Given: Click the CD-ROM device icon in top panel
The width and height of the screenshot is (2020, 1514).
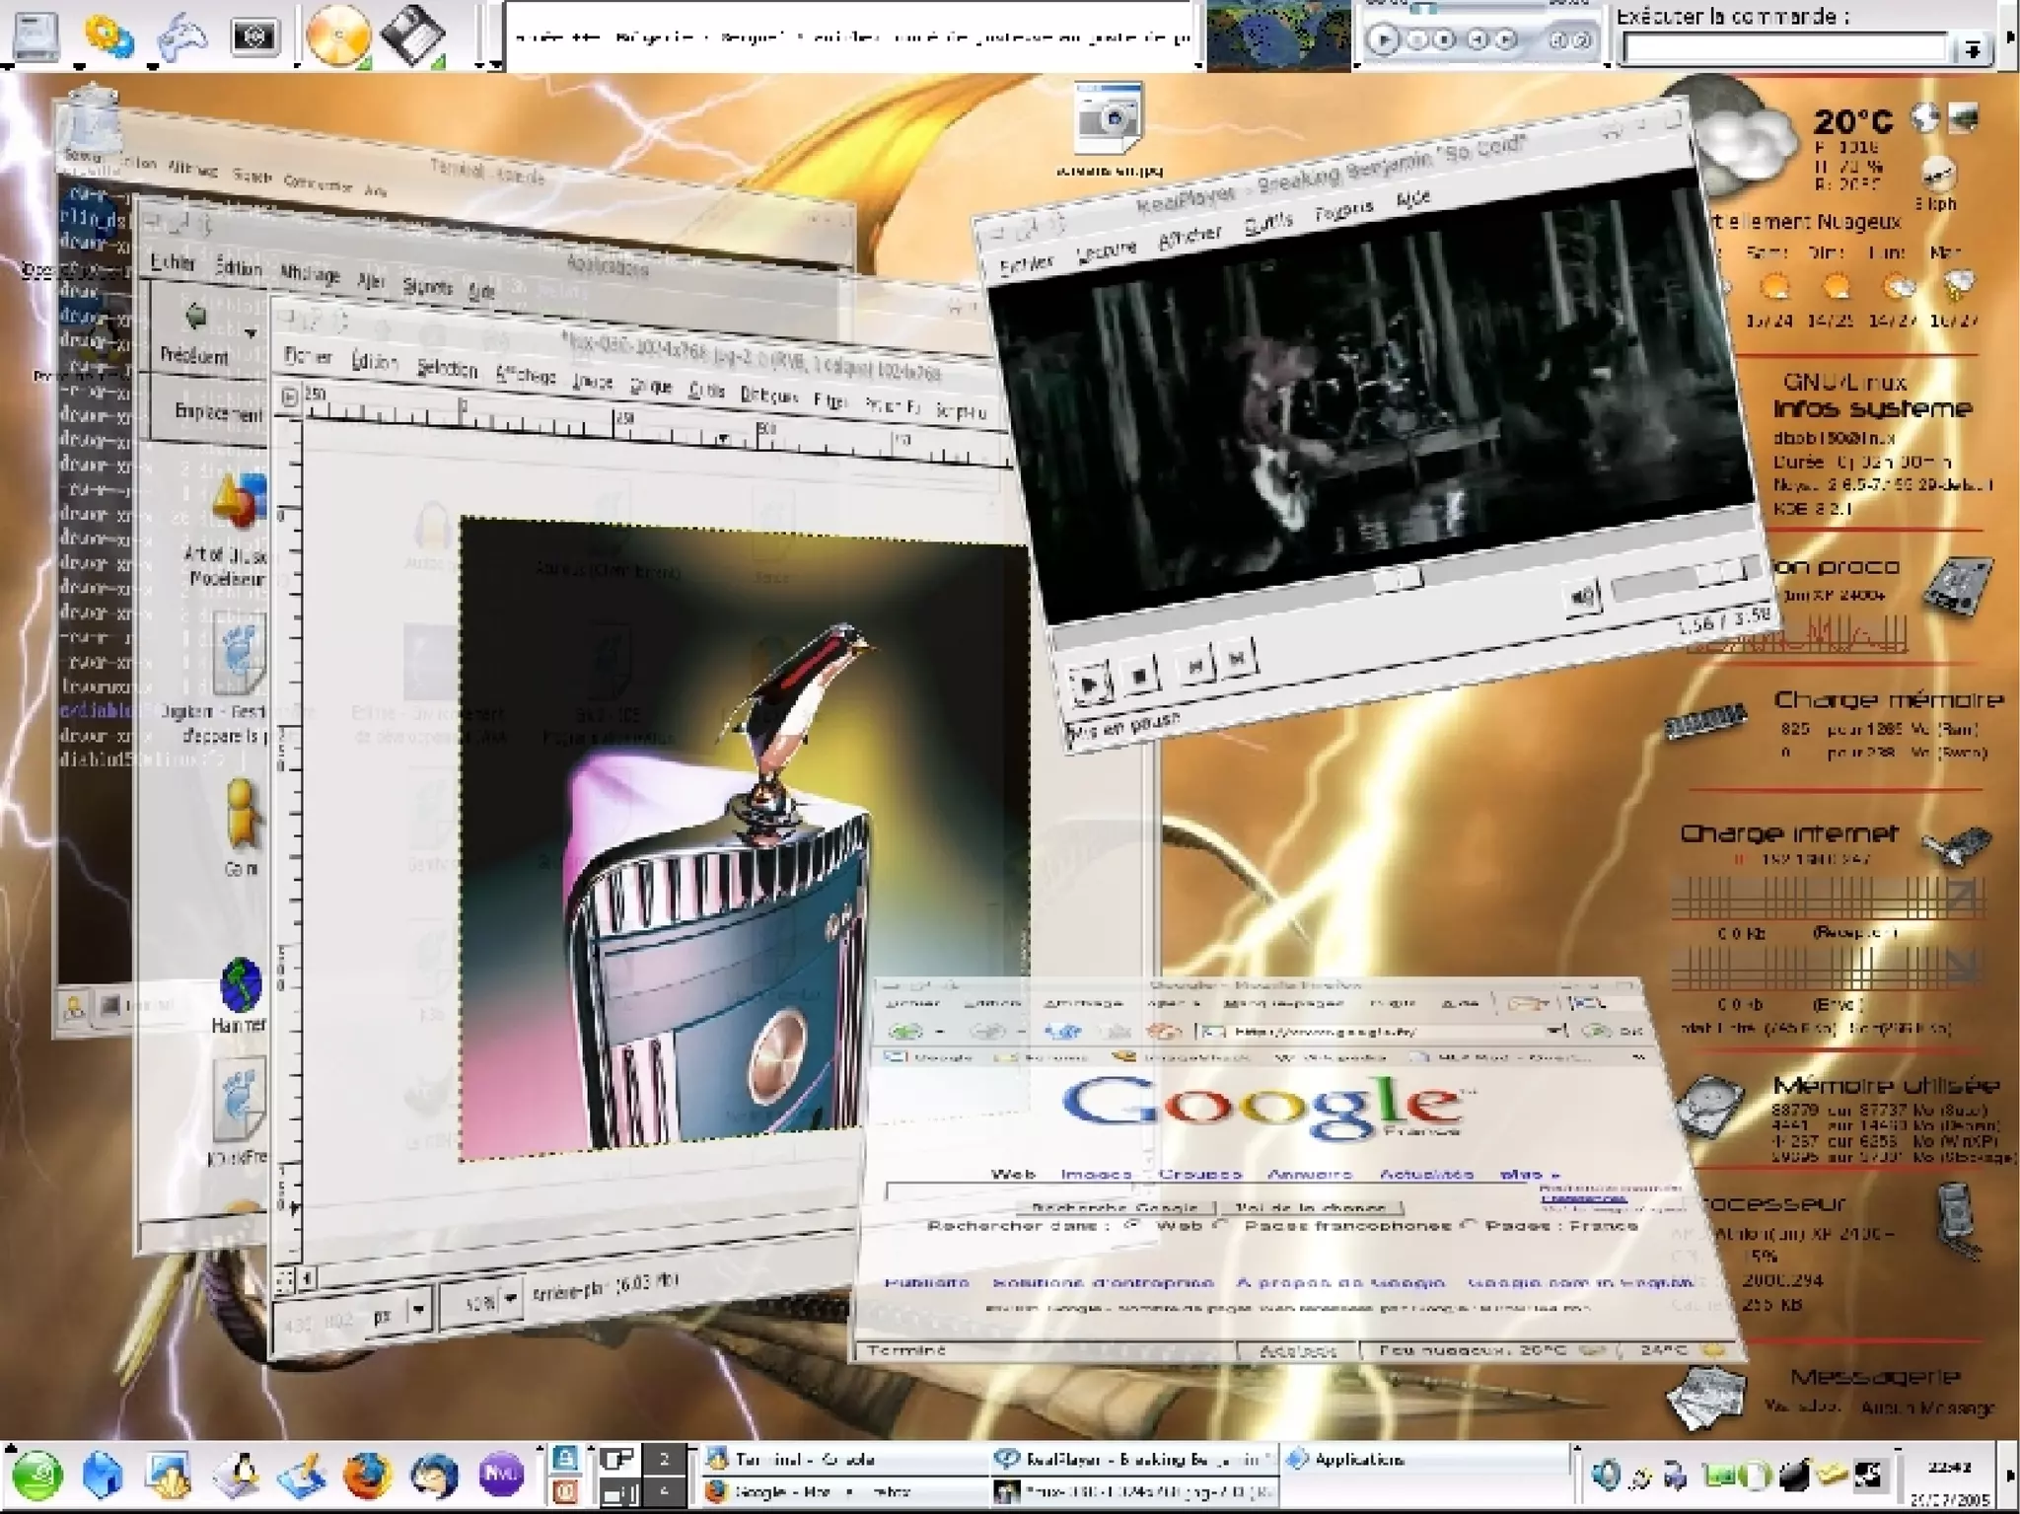Looking at the screenshot, I should pos(337,36).
